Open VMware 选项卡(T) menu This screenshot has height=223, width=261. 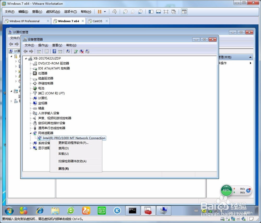(70, 12)
